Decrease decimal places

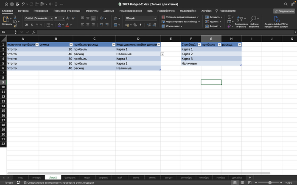click(154, 25)
